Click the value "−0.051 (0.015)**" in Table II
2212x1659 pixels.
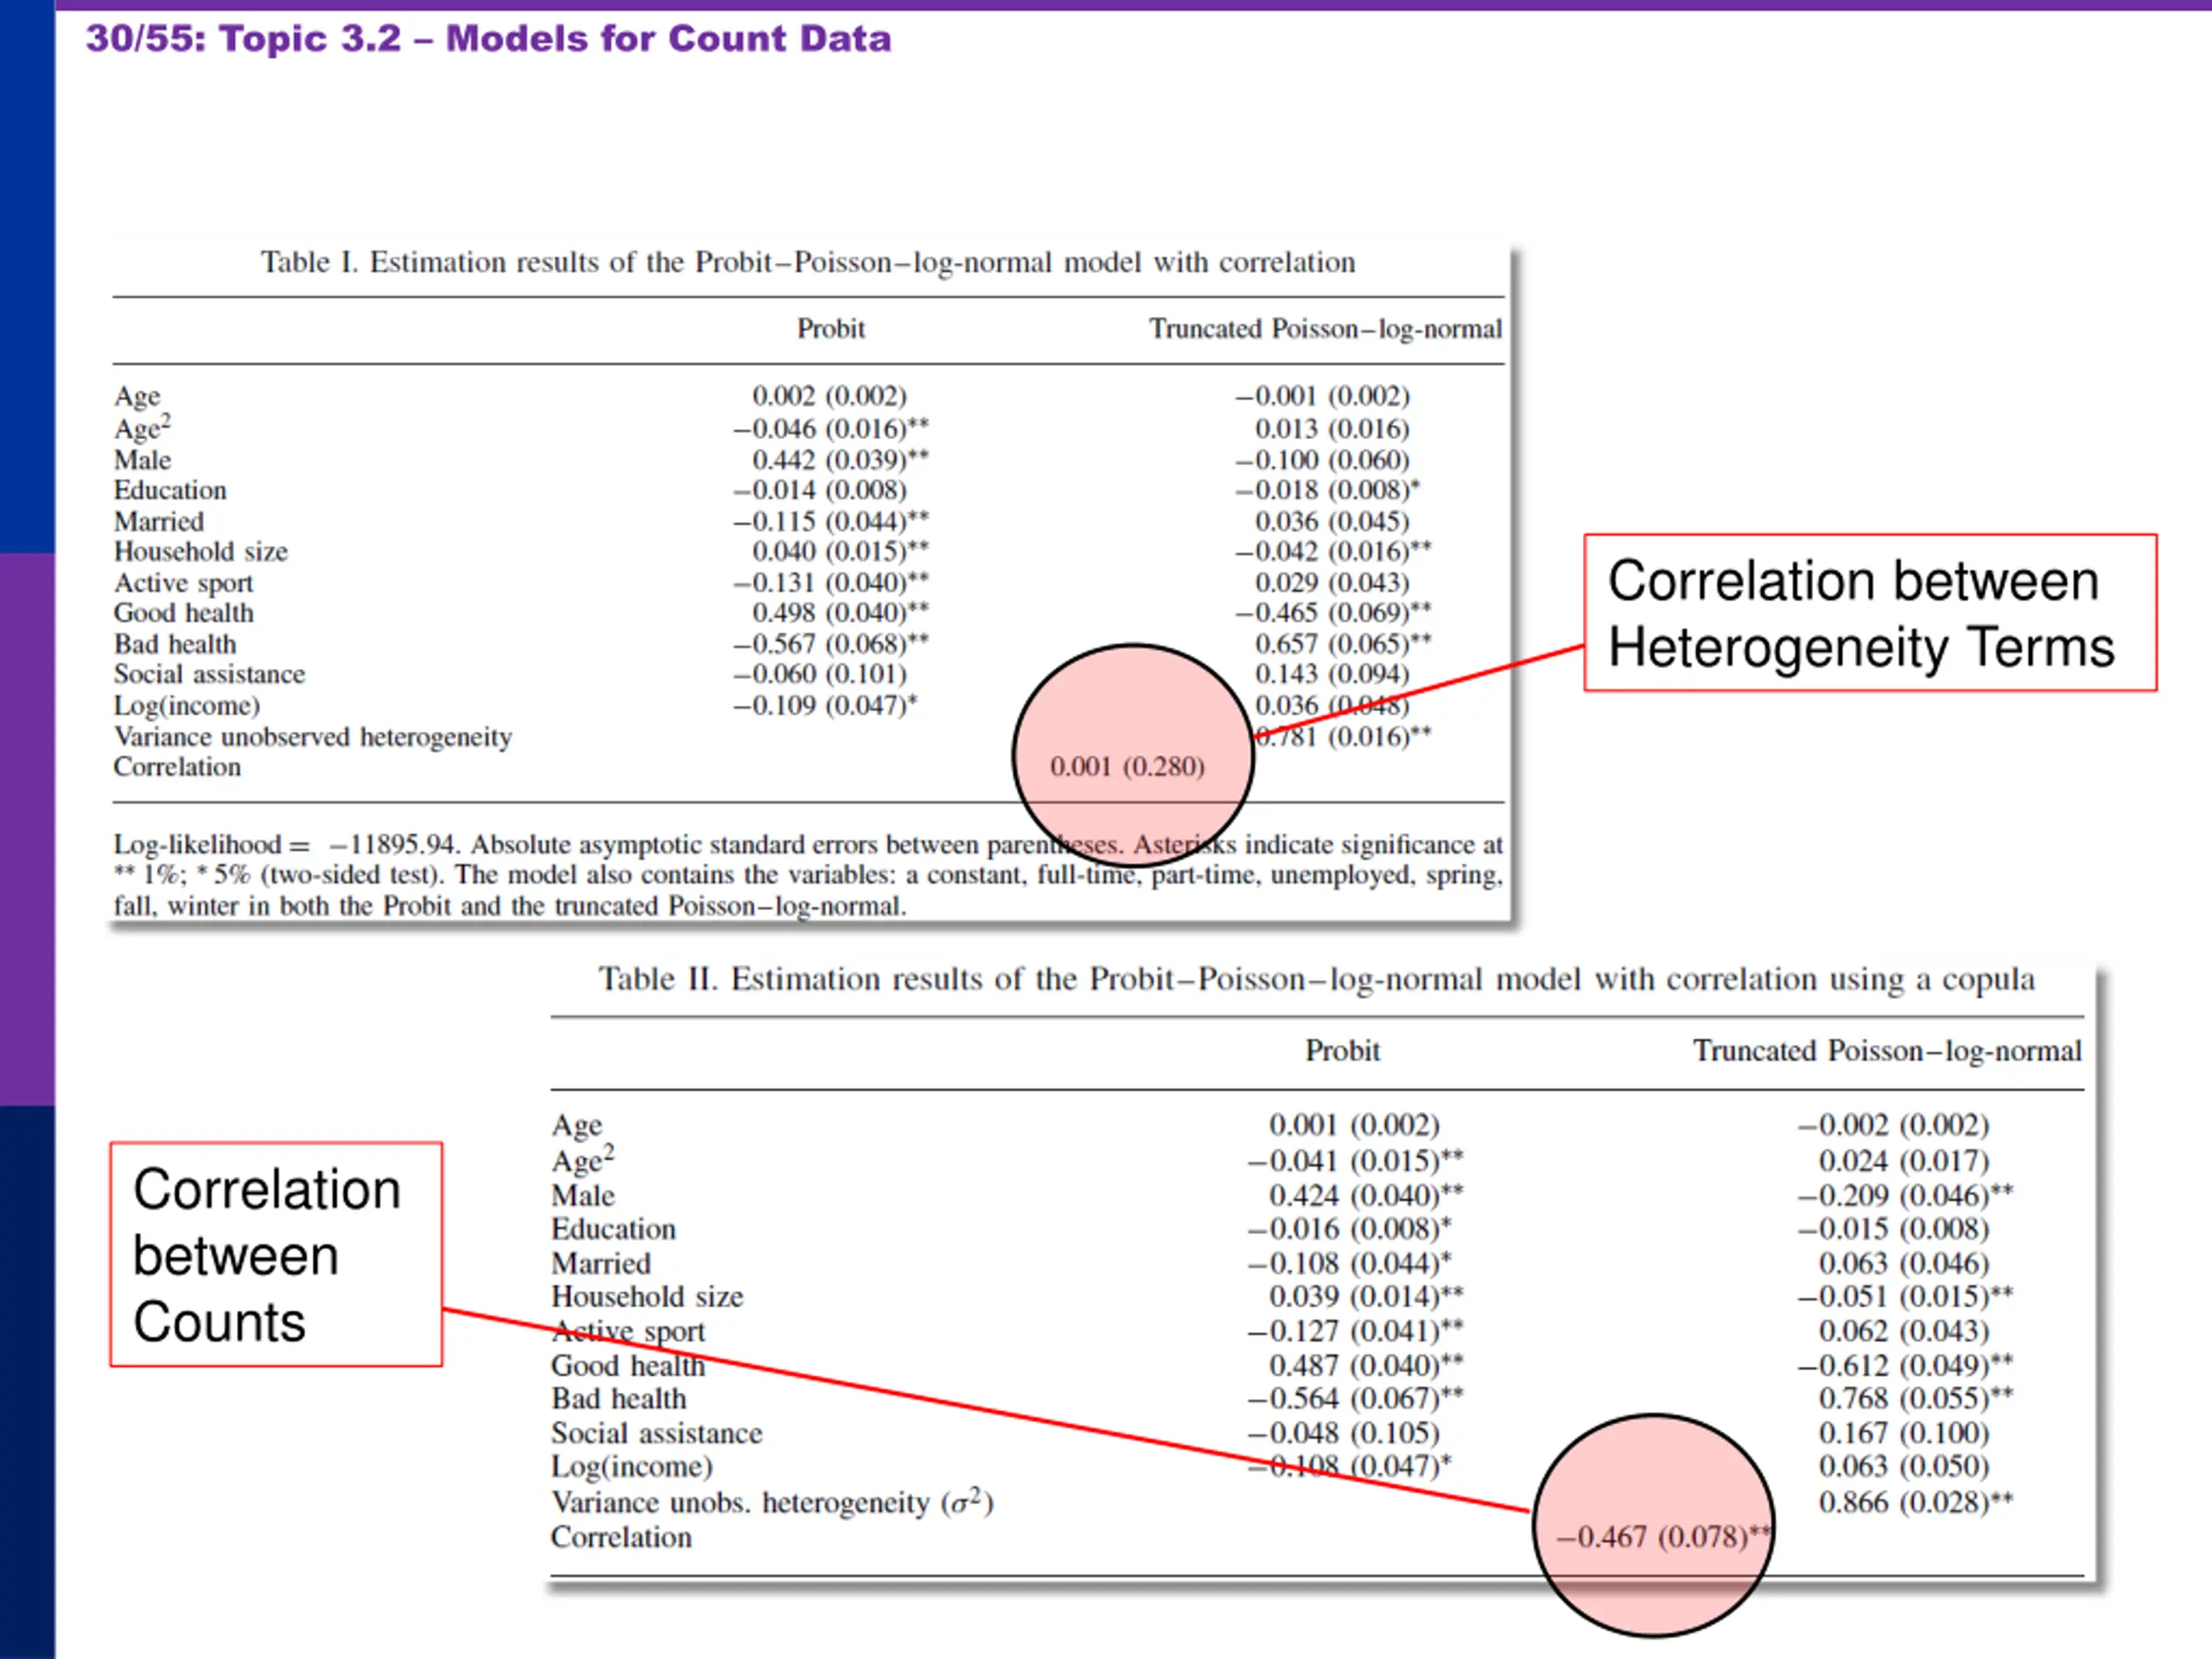click(1905, 1297)
